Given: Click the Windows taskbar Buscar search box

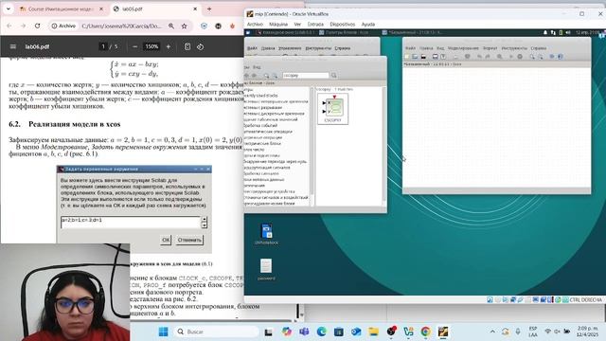Looking at the screenshot, I should (x=216, y=332).
